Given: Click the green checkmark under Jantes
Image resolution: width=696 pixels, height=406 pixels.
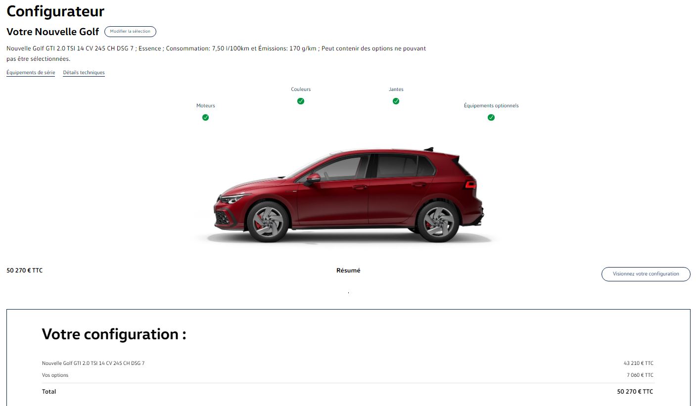Looking at the screenshot, I should (396, 101).
